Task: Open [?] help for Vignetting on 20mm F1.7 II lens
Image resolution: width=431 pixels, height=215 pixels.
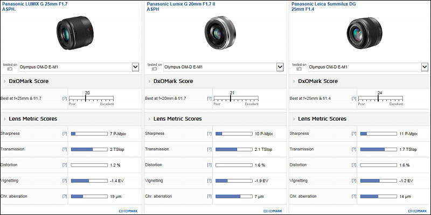Action: [x=209, y=181]
